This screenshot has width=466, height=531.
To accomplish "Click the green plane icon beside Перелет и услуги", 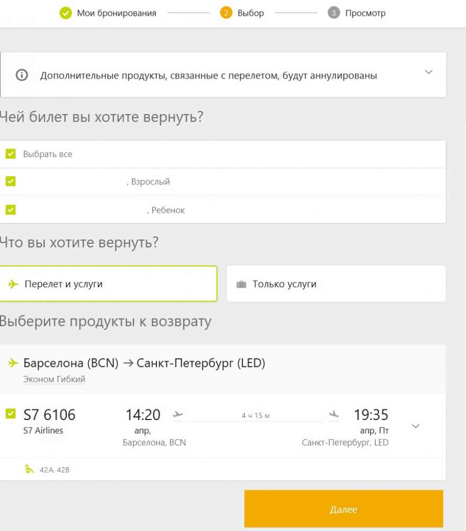I will coord(13,284).
